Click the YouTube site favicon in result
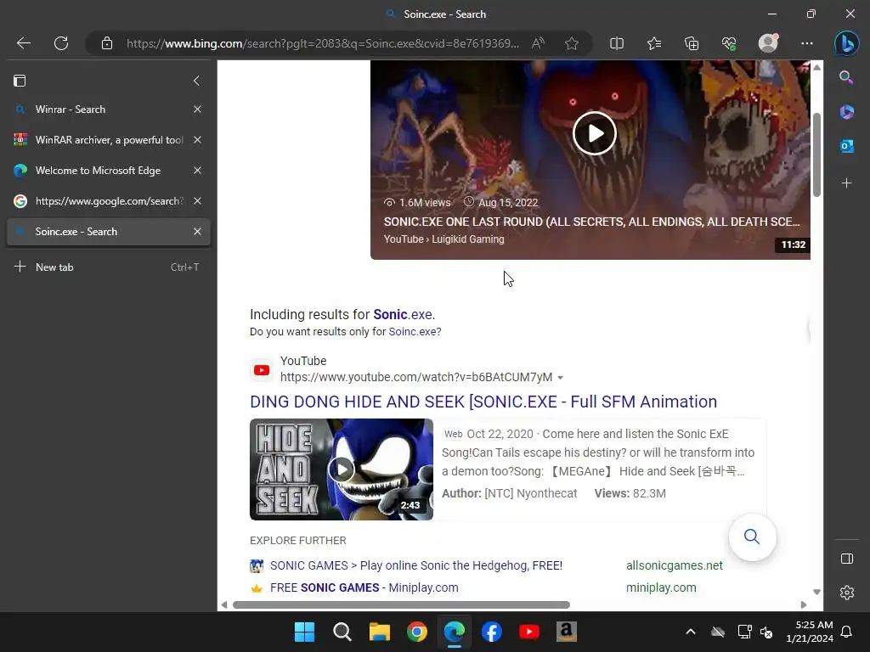This screenshot has width=870, height=652. (x=262, y=370)
